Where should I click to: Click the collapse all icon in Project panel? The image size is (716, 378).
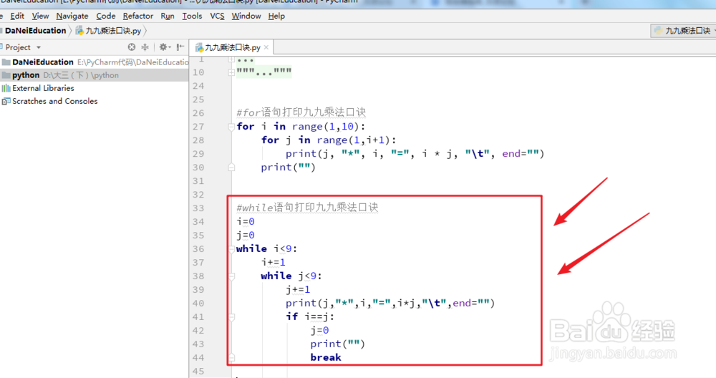coord(145,47)
